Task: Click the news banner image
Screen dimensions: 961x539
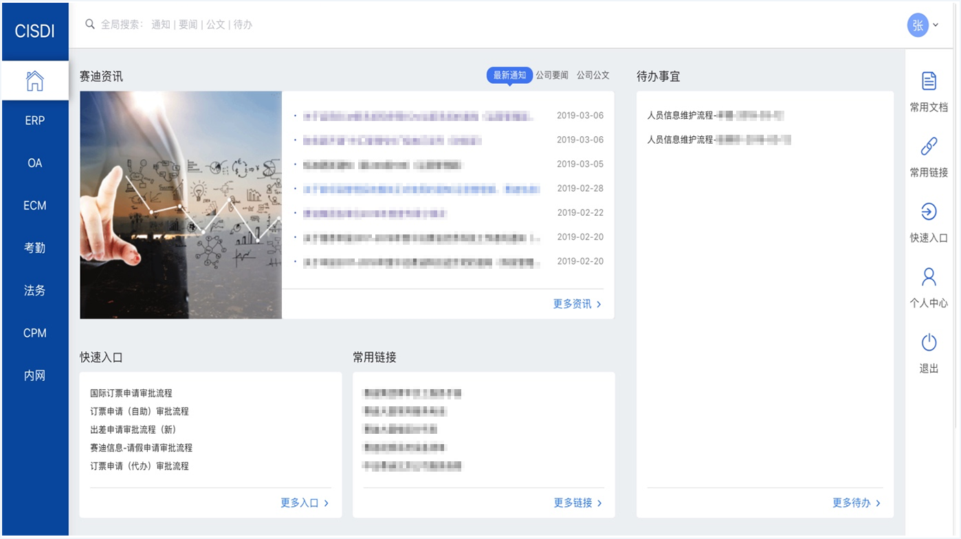Action: (x=181, y=205)
